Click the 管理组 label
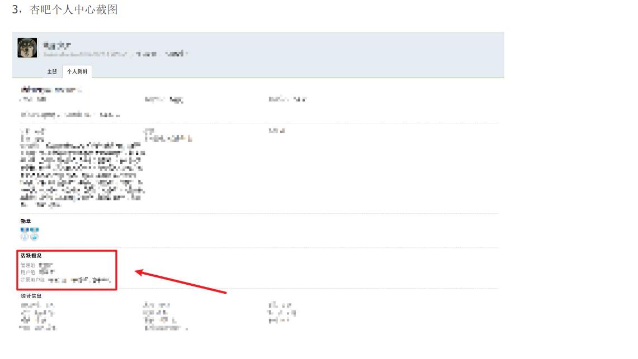638x359 pixels. coord(28,265)
